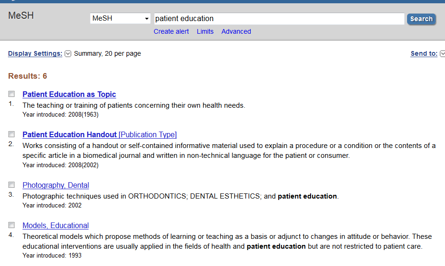Open the Display Settings link
Screen dimensions: 445x266
(x=35, y=53)
